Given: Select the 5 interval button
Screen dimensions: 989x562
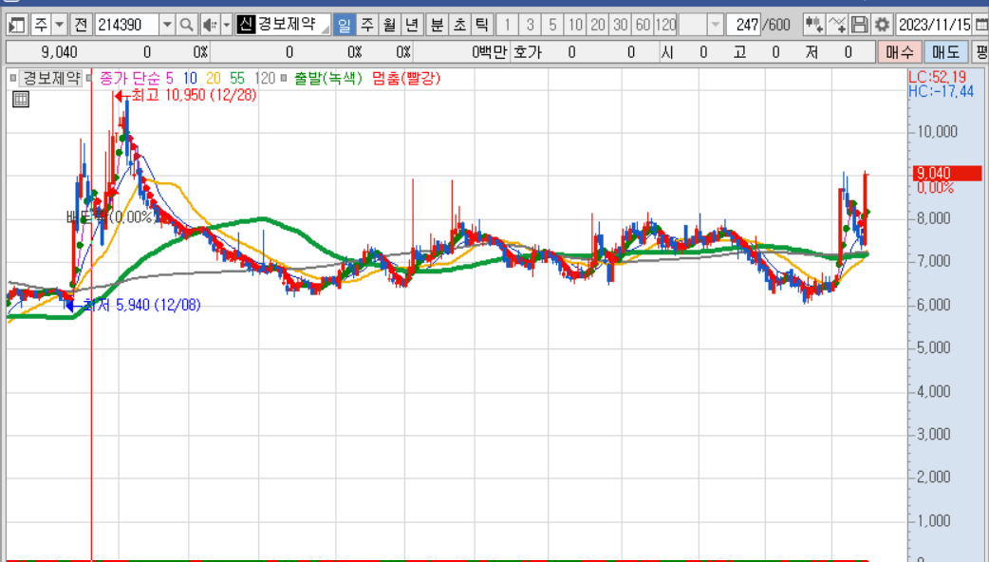Looking at the screenshot, I should point(552,26).
